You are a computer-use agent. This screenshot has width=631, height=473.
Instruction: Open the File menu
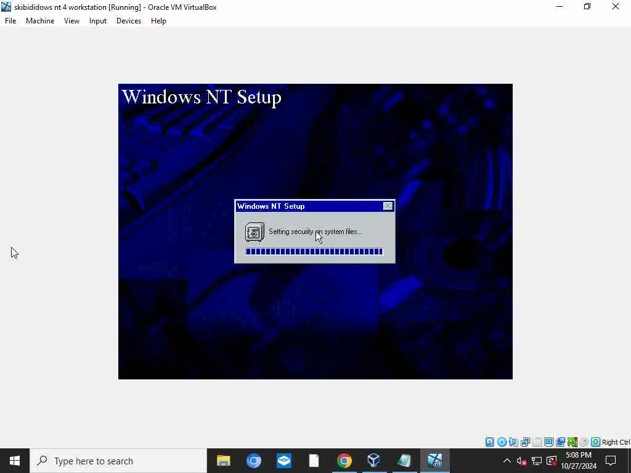coord(10,21)
